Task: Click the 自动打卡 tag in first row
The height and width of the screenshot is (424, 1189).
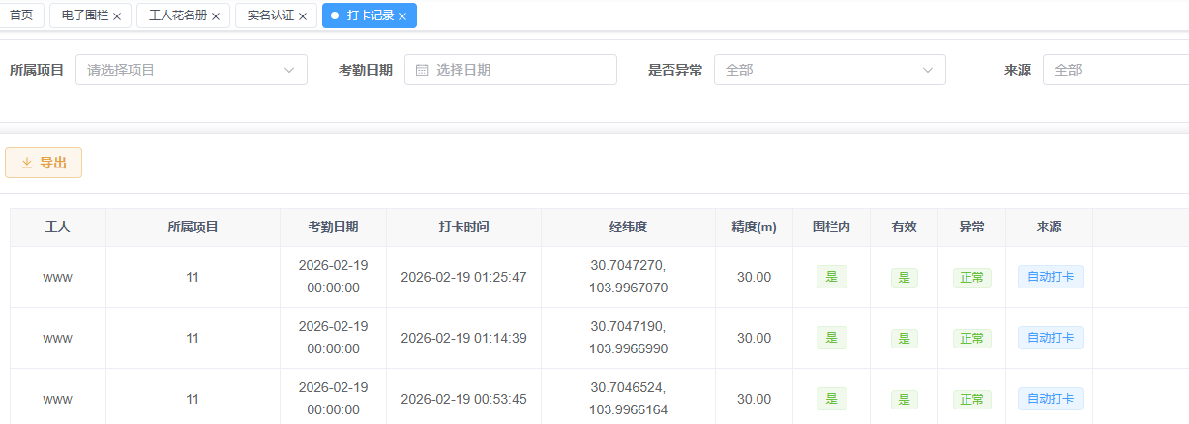Action: click(1050, 277)
